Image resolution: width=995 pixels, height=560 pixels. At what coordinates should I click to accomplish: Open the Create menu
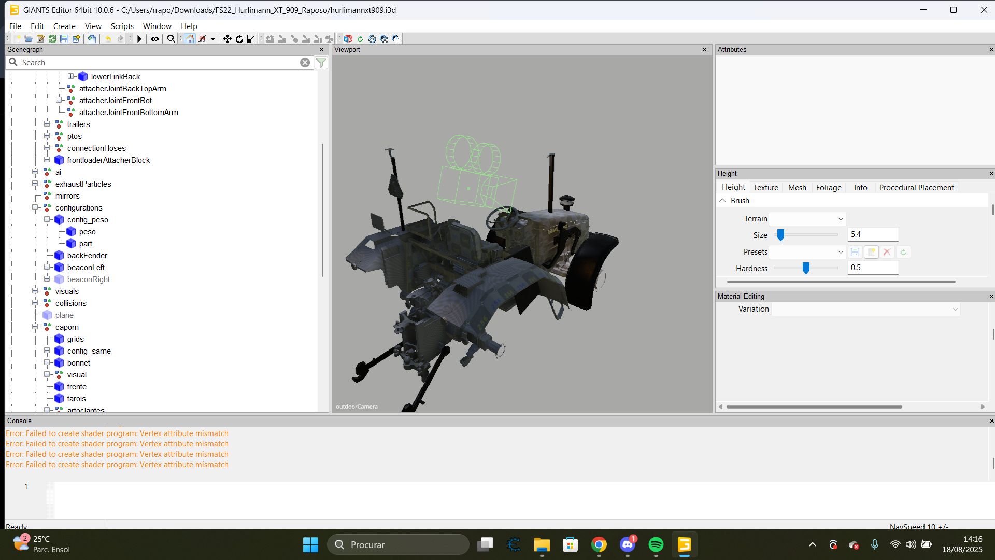[x=64, y=26]
